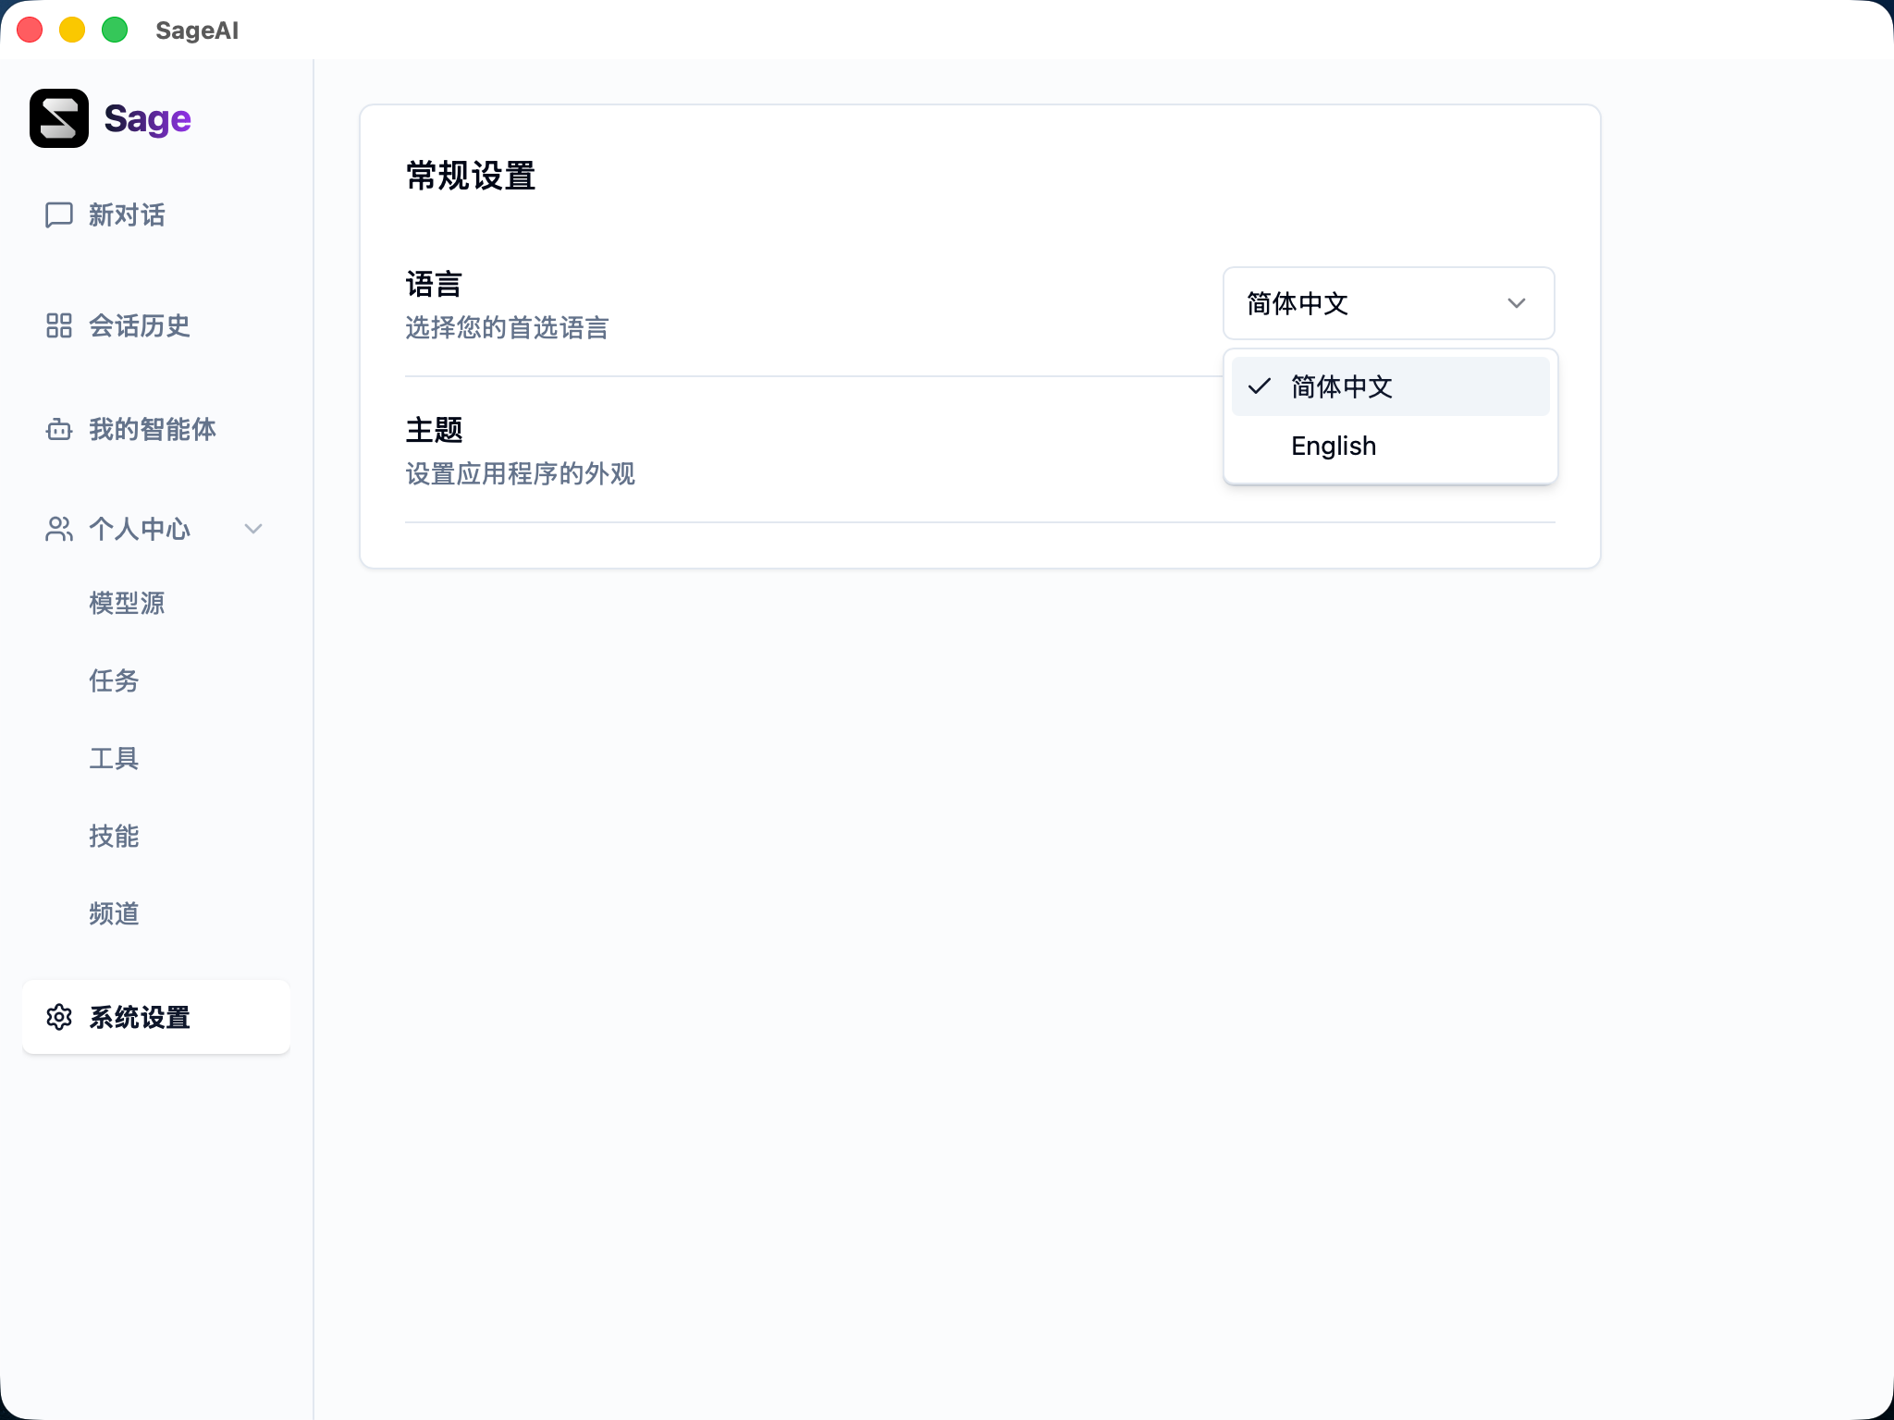This screenshot has height=1420, width=1894.
Task: Go to 任务 in the sidebar
Action: [114, 681]
